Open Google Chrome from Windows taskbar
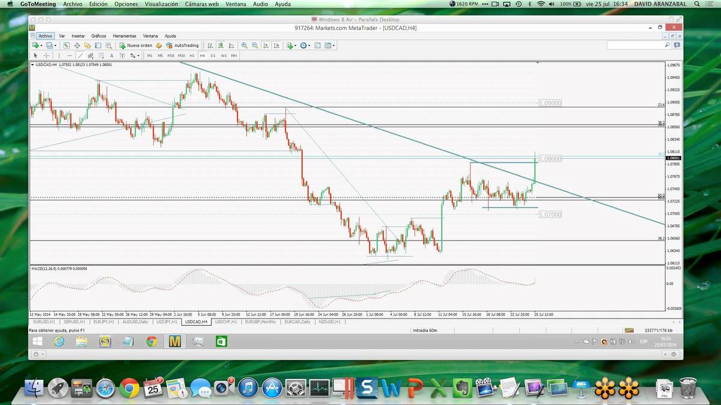 tap(151, 341)
